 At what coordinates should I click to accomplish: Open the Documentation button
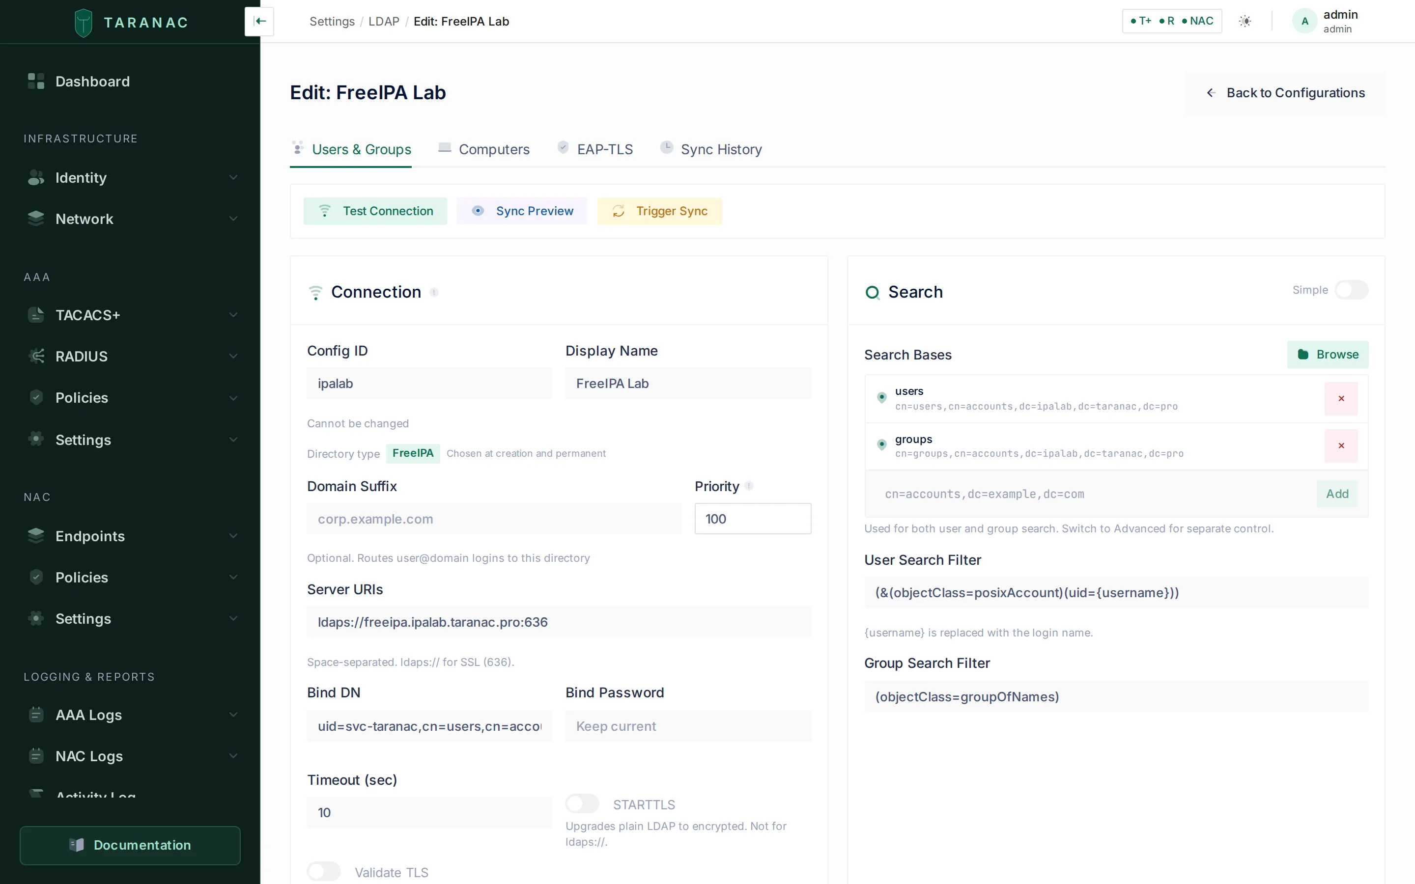(x=130, y=845)
